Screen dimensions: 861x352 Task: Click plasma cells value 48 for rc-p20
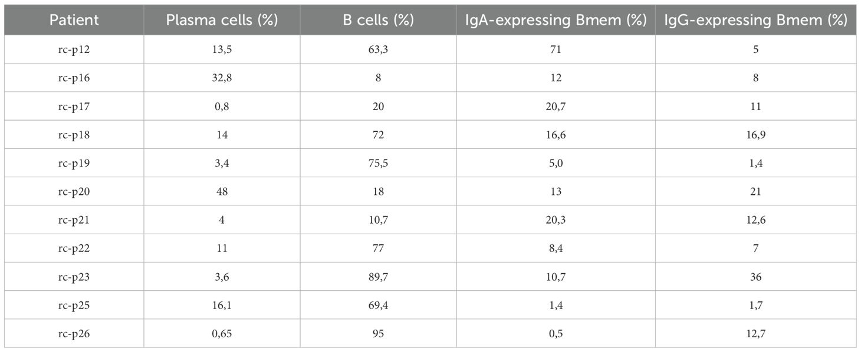point(222,191)
